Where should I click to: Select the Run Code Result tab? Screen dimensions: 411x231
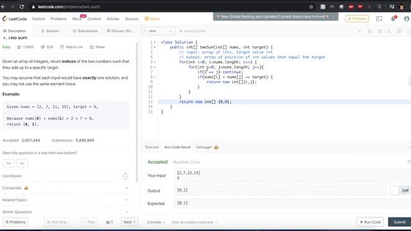[177, 147]
